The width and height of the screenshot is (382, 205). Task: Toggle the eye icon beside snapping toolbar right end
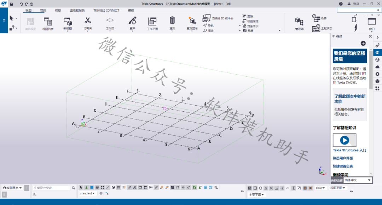click(351, 191)
